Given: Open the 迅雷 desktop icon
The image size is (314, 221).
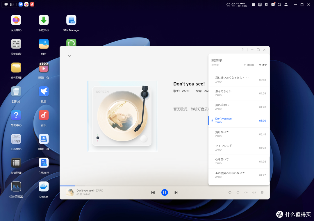Looking at the screenshot, I should [44, 92].
